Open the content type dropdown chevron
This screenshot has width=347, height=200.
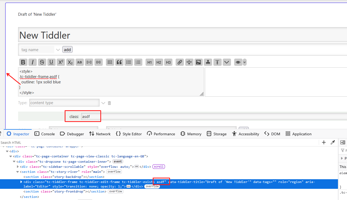tap(103, 103)
